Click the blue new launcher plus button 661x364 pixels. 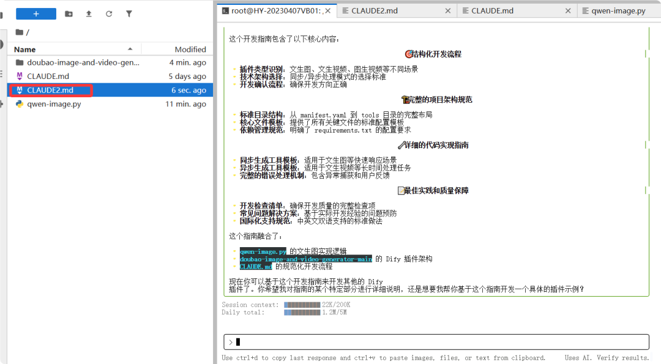tap(36, 14)
